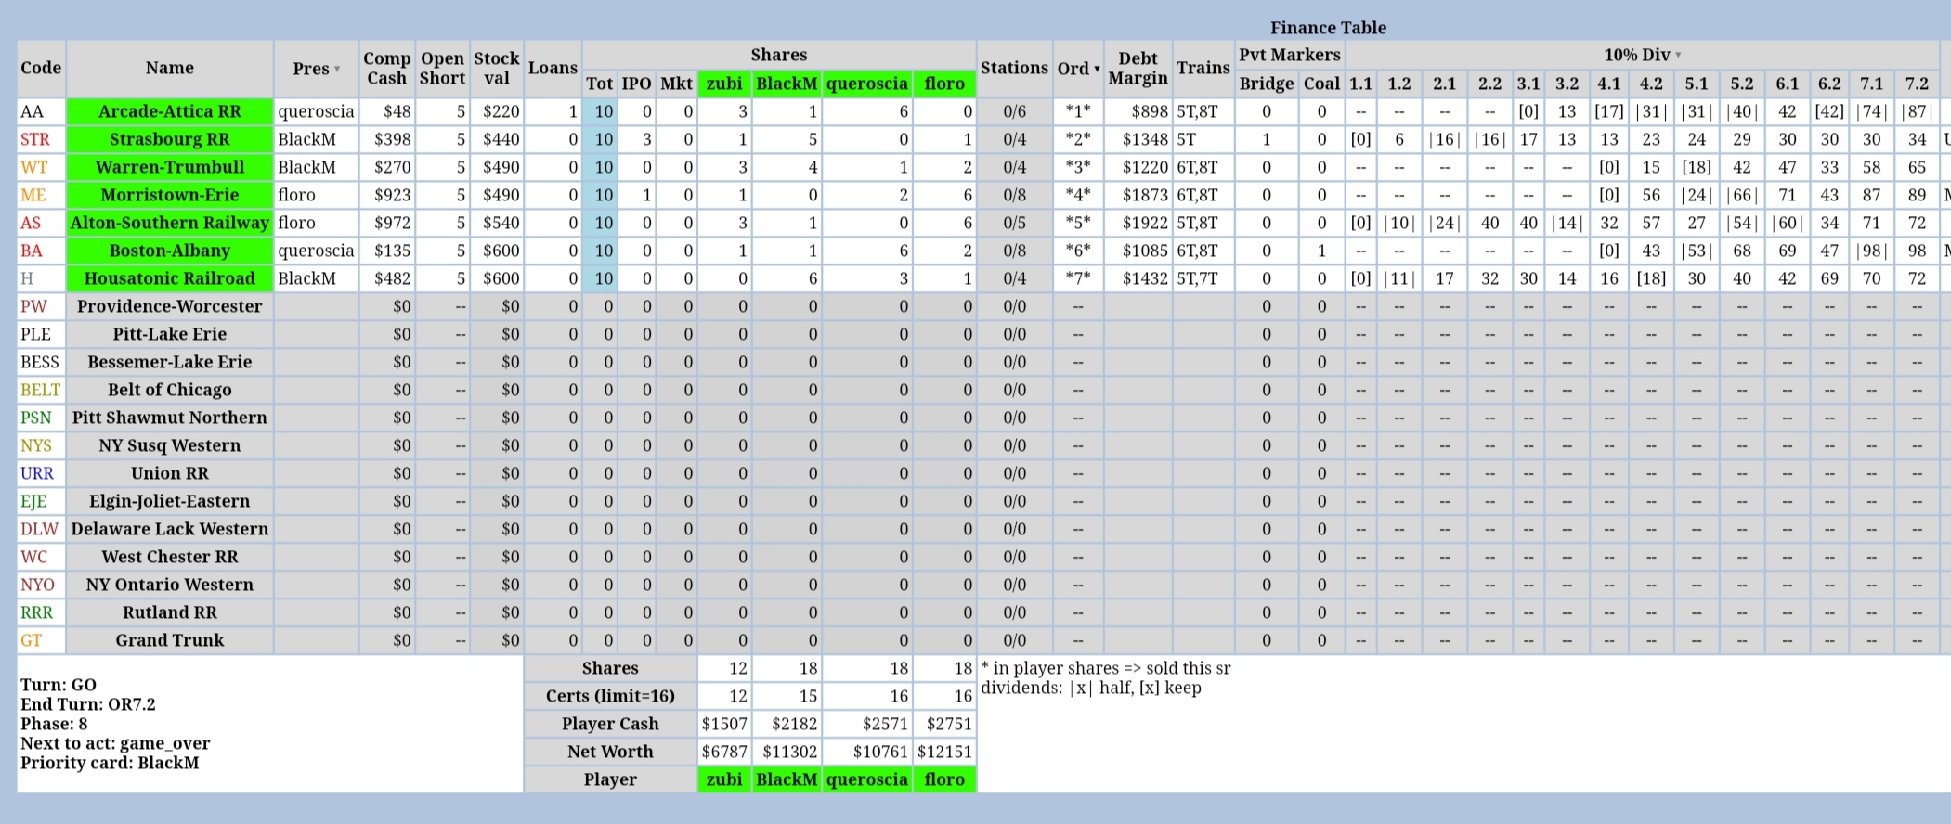
Task: Click the Debt Margin column header
Action: click(x=1138, y=69)
